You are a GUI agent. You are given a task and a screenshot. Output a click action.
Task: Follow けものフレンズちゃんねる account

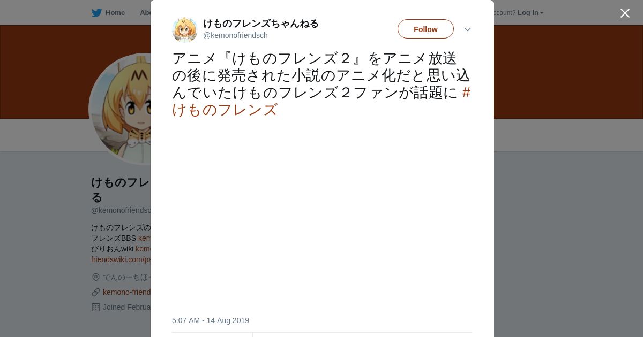[x=425, y=29]
